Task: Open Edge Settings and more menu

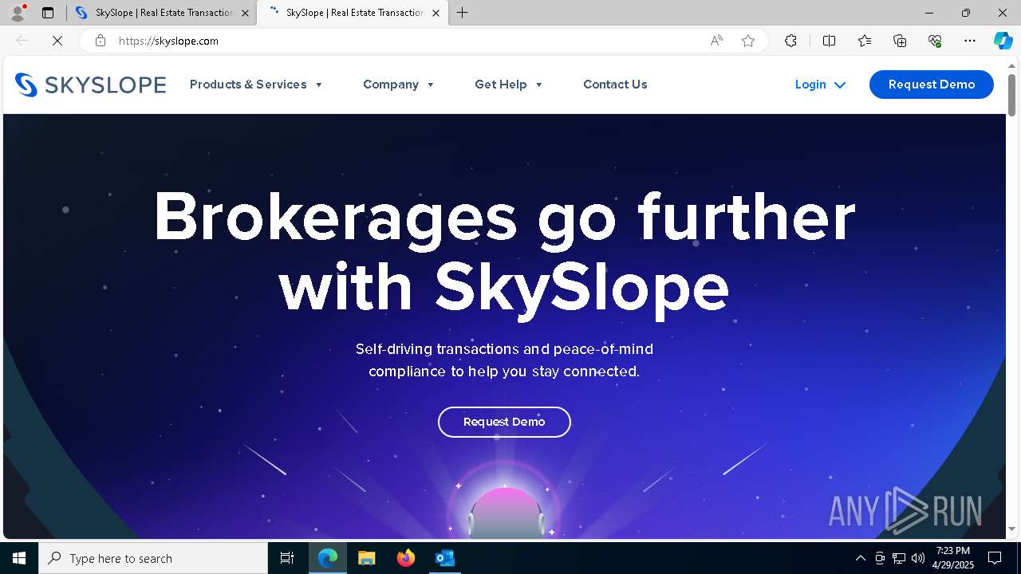Action: [970, 41]
